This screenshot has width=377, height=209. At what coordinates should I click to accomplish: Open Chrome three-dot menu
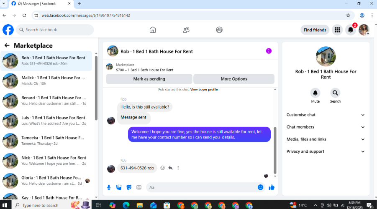[x=372, y=15]
